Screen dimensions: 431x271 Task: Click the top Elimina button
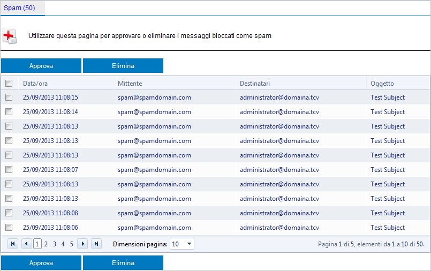(123, 66)
